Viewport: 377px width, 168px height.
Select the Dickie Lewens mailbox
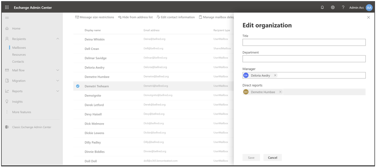[153, 133]
